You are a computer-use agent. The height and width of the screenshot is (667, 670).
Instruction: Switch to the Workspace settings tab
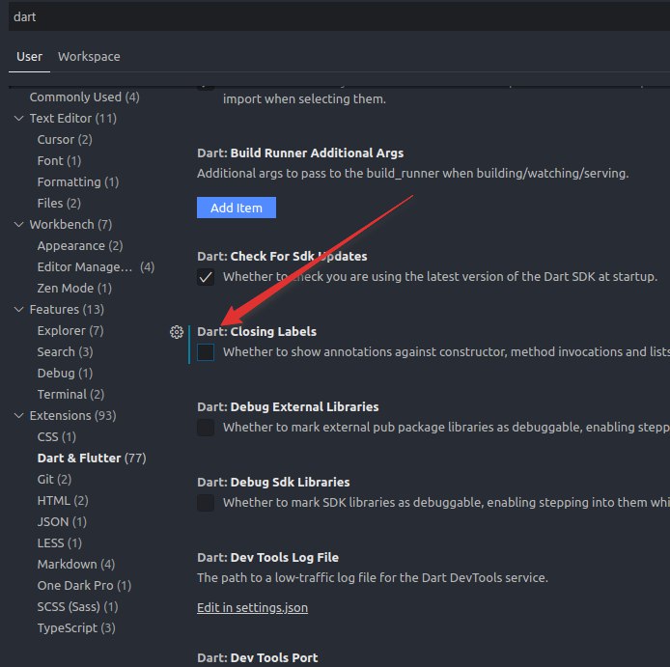[89, 56]
